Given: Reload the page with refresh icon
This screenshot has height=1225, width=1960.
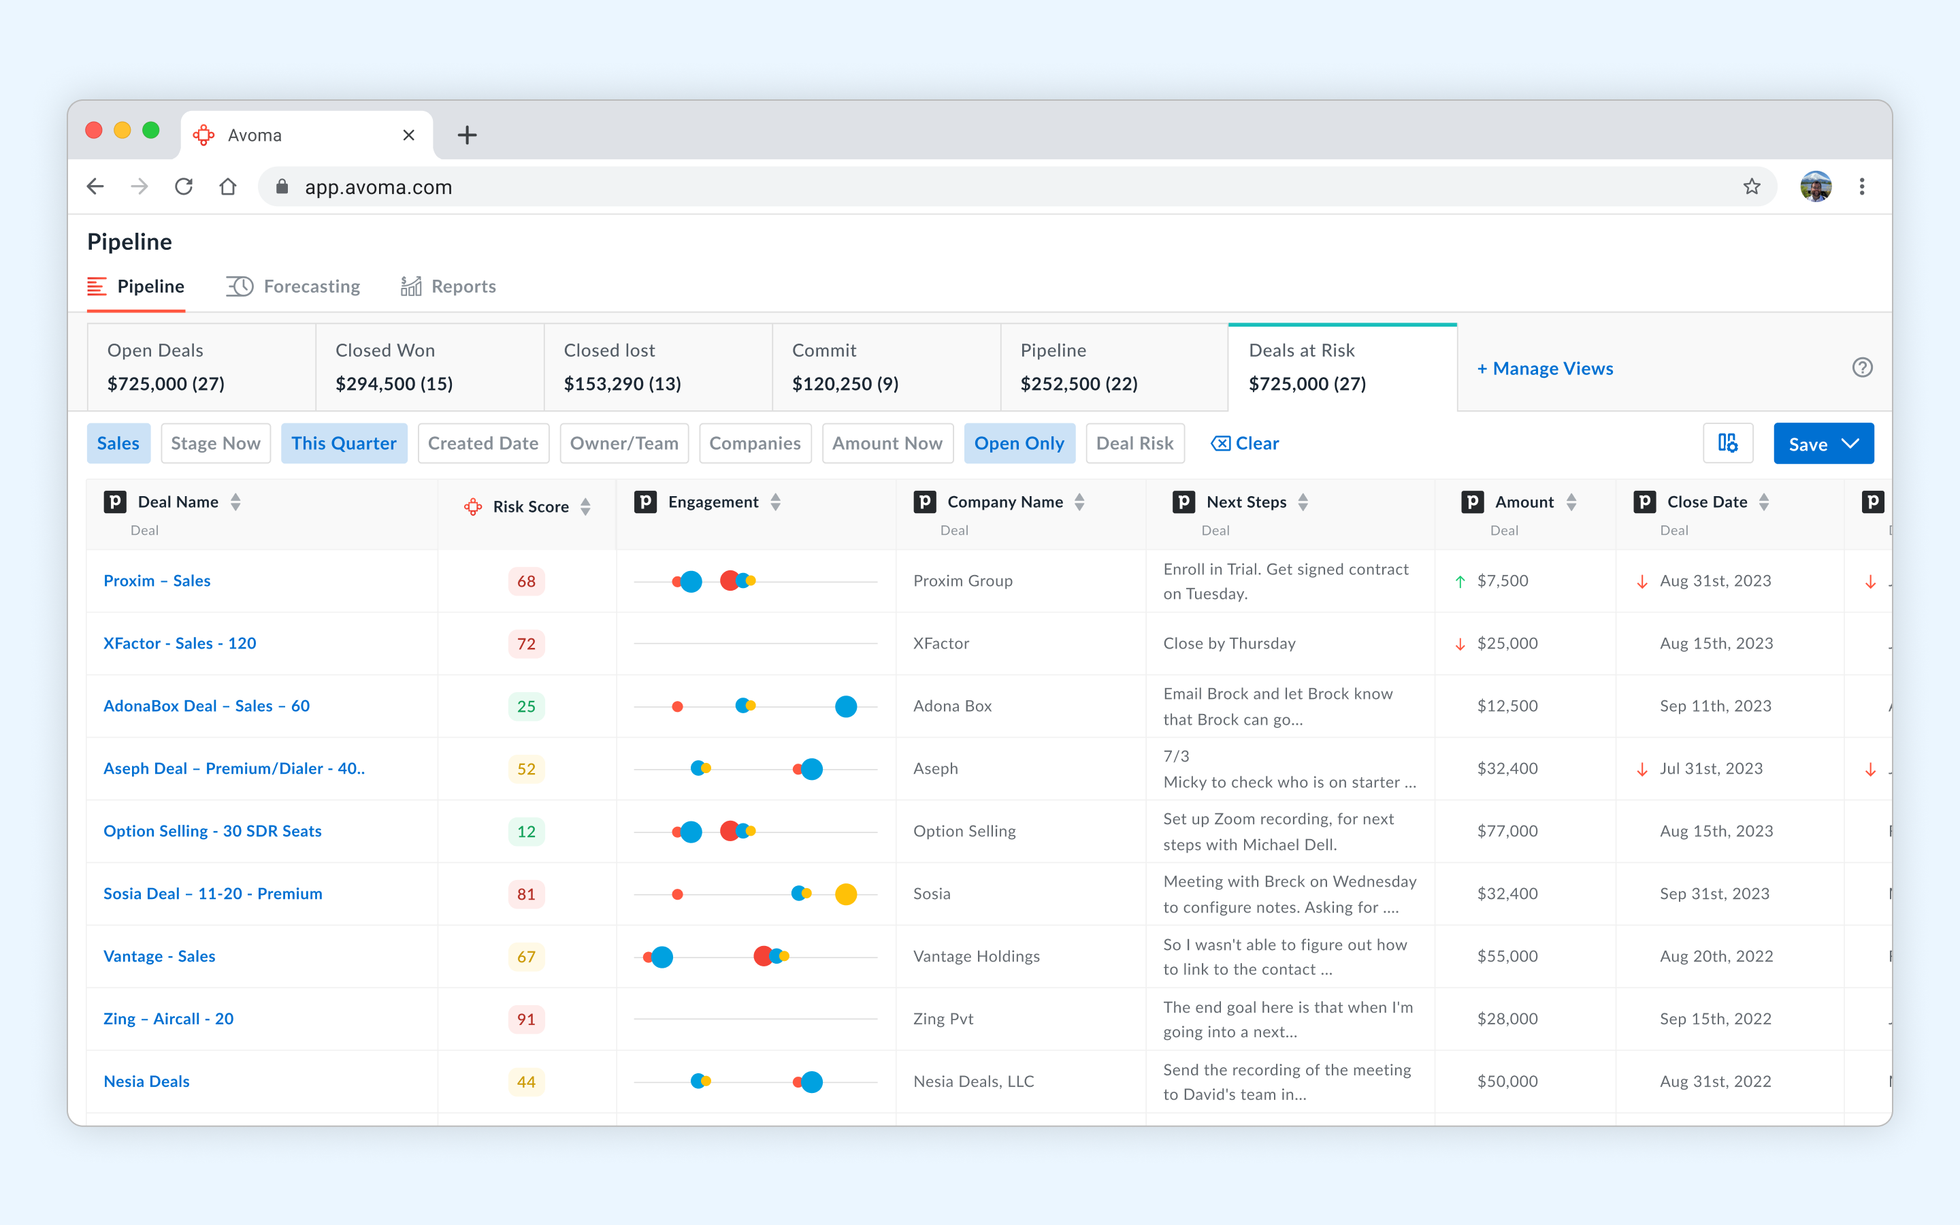Looking at the screenshot, I should (x=184, y=186).
